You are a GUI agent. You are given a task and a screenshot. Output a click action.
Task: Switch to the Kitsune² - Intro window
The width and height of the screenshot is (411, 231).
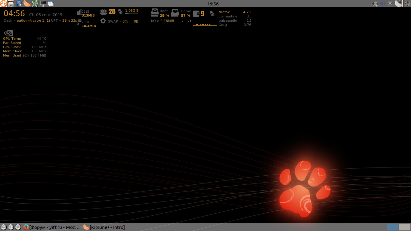coord(104,227)
